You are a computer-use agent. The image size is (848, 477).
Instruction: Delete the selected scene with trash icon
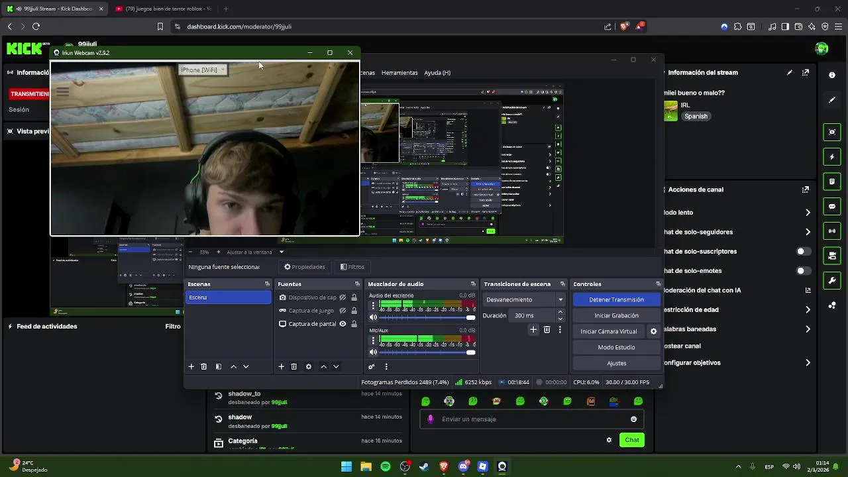click(204, 366)
